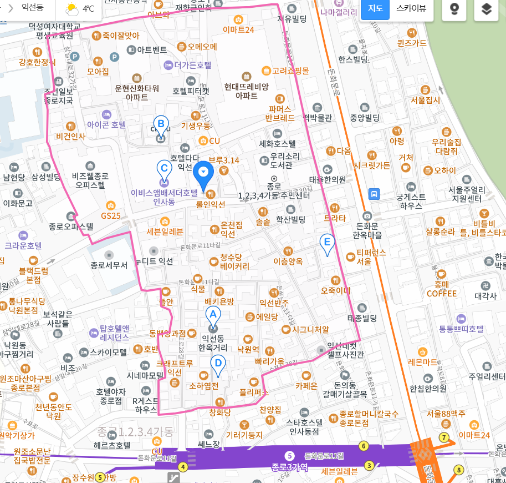This screenshot has height=483, width=506.
Task: Click the 롤인익선 place label
Action: pos(211,204)
